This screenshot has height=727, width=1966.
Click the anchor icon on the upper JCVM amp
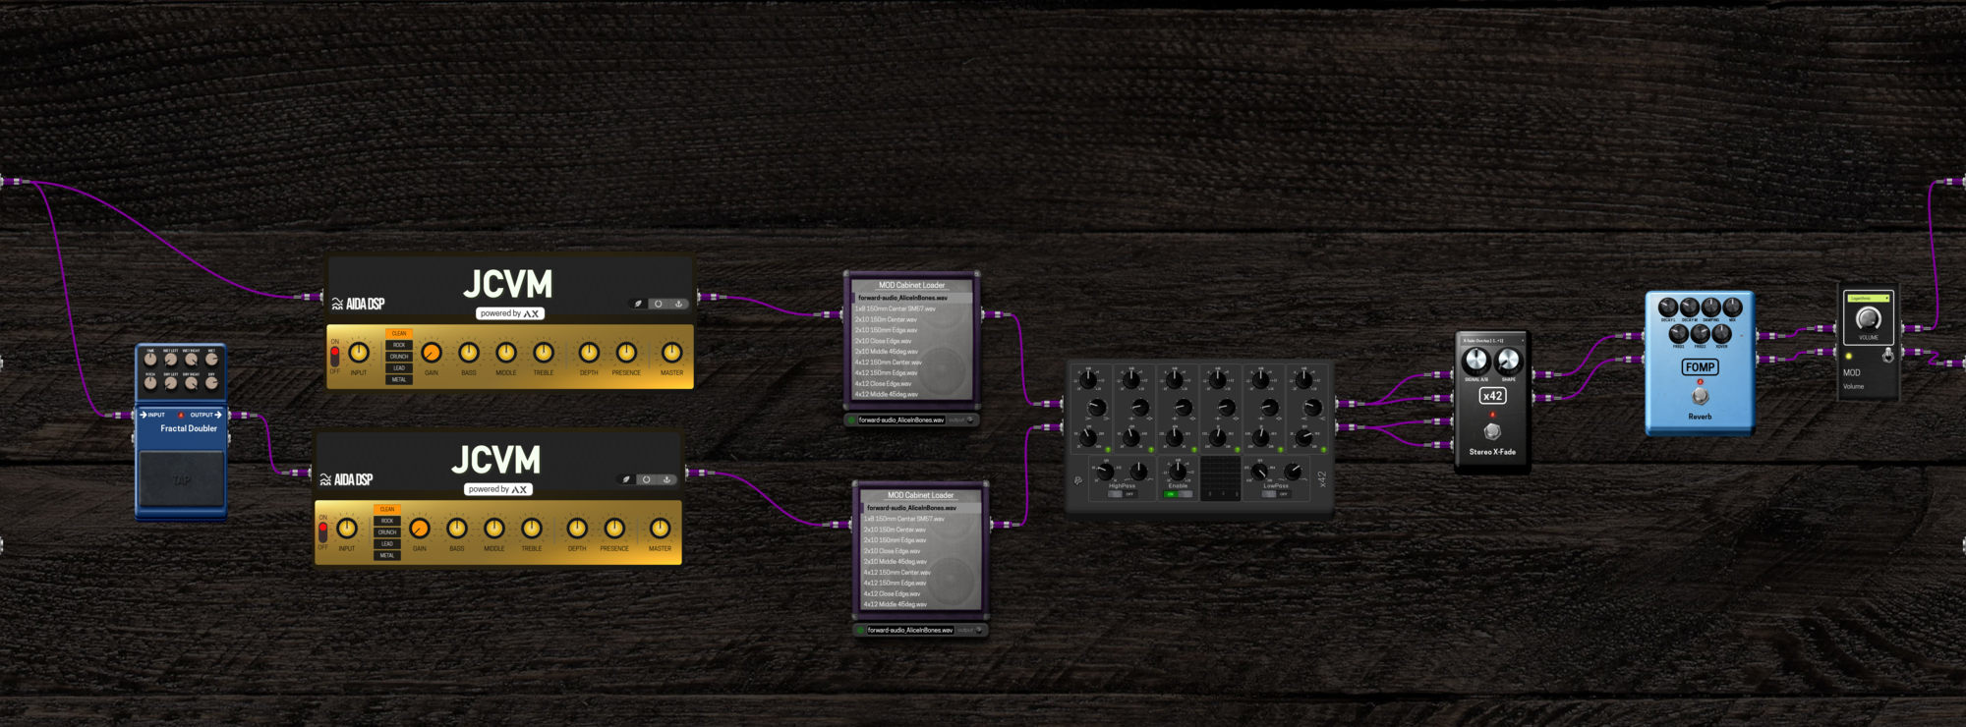click(678, 304)
